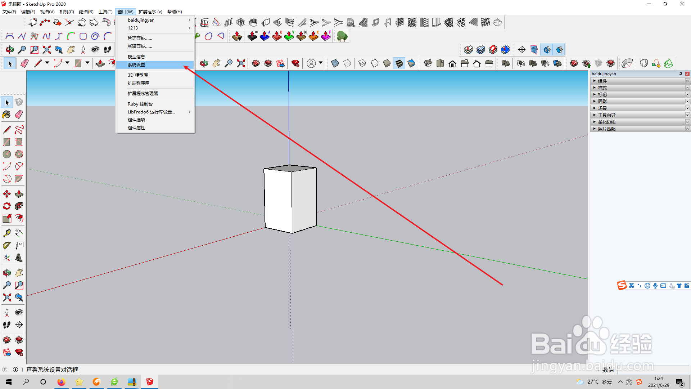Image resolution: width=691 pixels, height=389 pixels.
Task: Open Firefox from the taskbar
Action: [61, 382]
